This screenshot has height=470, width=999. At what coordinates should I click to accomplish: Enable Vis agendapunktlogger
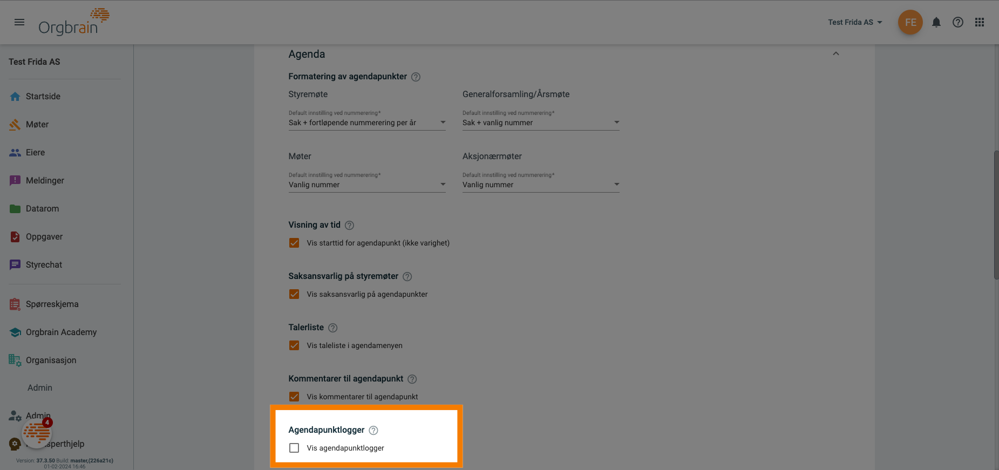(x=294, y=447)
